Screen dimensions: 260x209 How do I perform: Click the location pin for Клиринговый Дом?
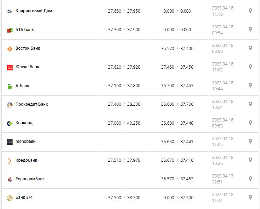click(x=250, y=11)
